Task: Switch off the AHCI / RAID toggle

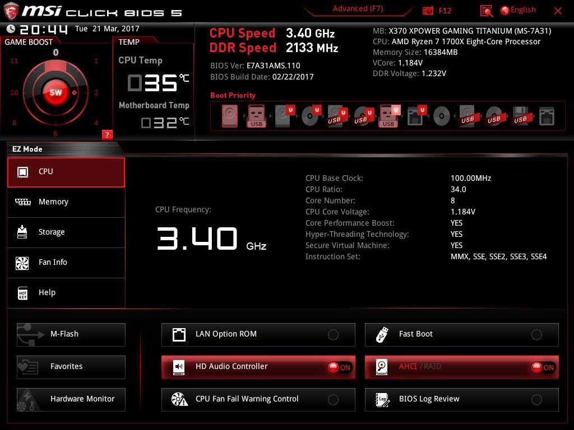Action: tap(543, 367)
